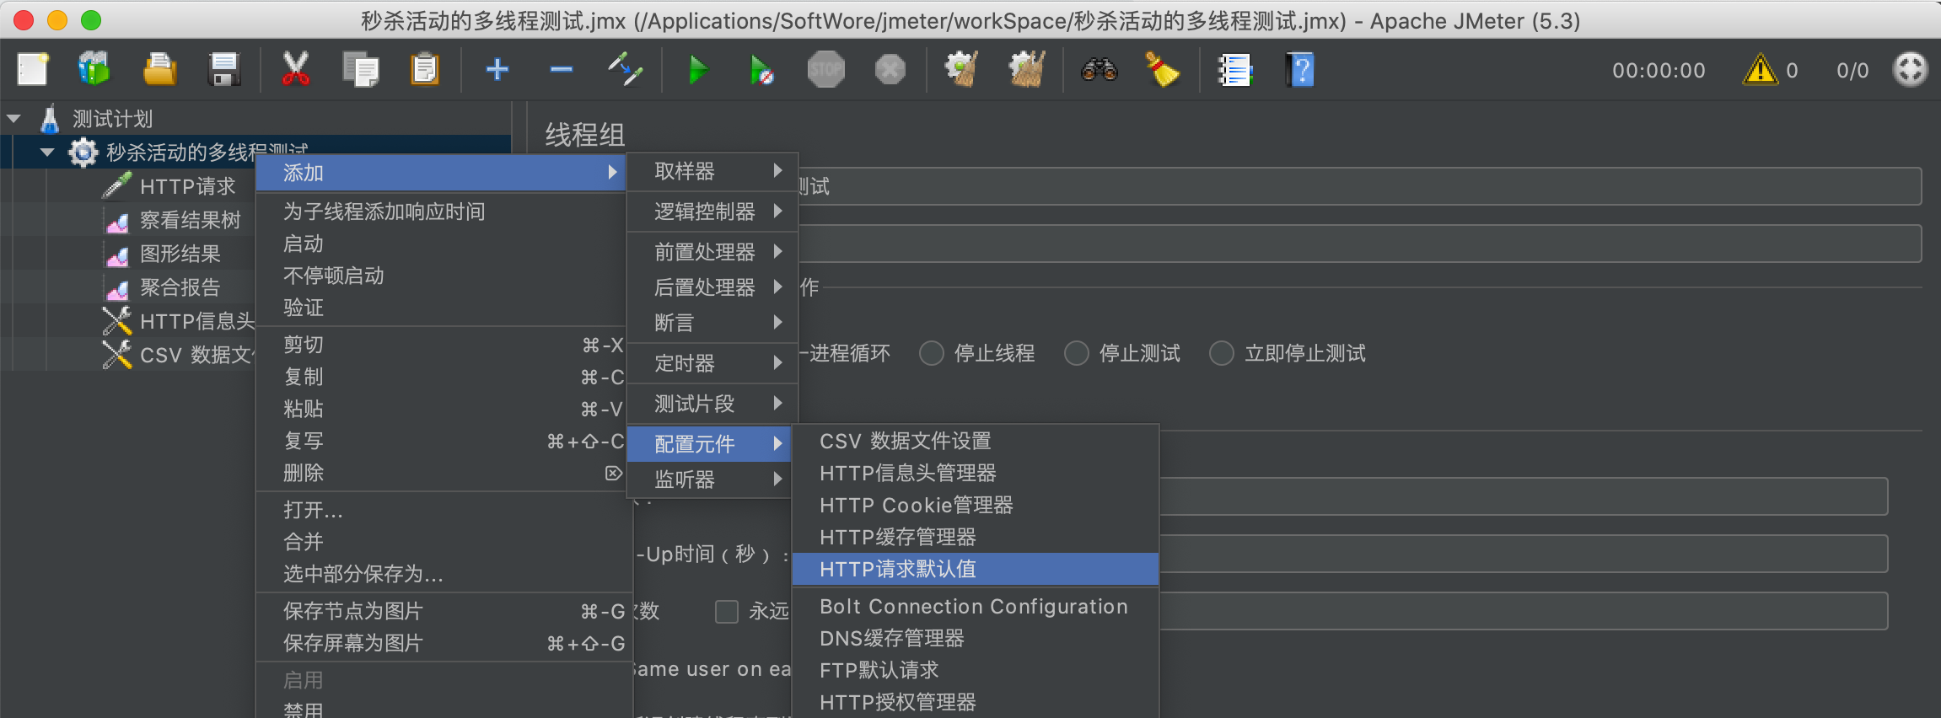The height and width of the screenshot is (718, 1941).
Task: Choose CSV 数据文件设置 menu entry
Action: point(976,441)
